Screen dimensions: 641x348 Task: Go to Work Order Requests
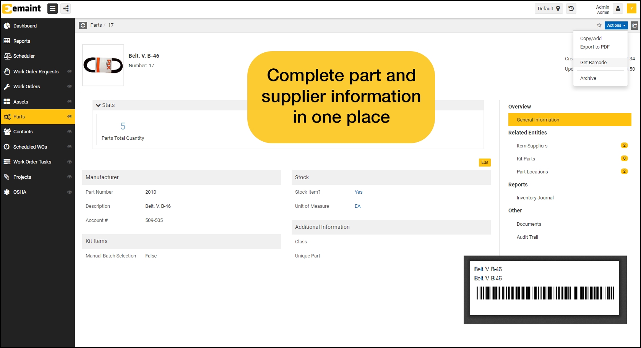(36, 71)
